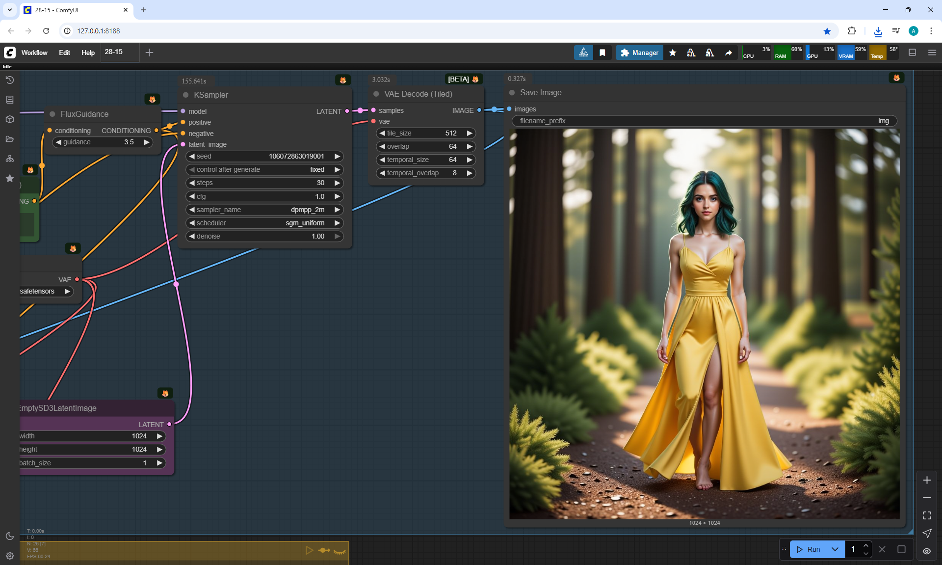The image size is (942, 565).
Task: Open the sampler_name dpmpp_2m selector
Action: (x=265, y=210)
